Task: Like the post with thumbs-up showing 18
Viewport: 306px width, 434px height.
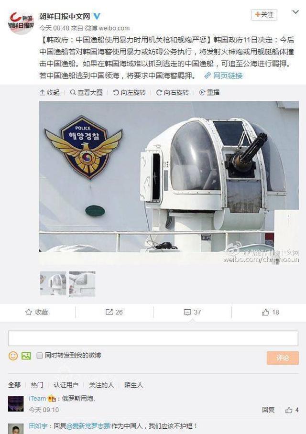Action: (x=270, y=312)
